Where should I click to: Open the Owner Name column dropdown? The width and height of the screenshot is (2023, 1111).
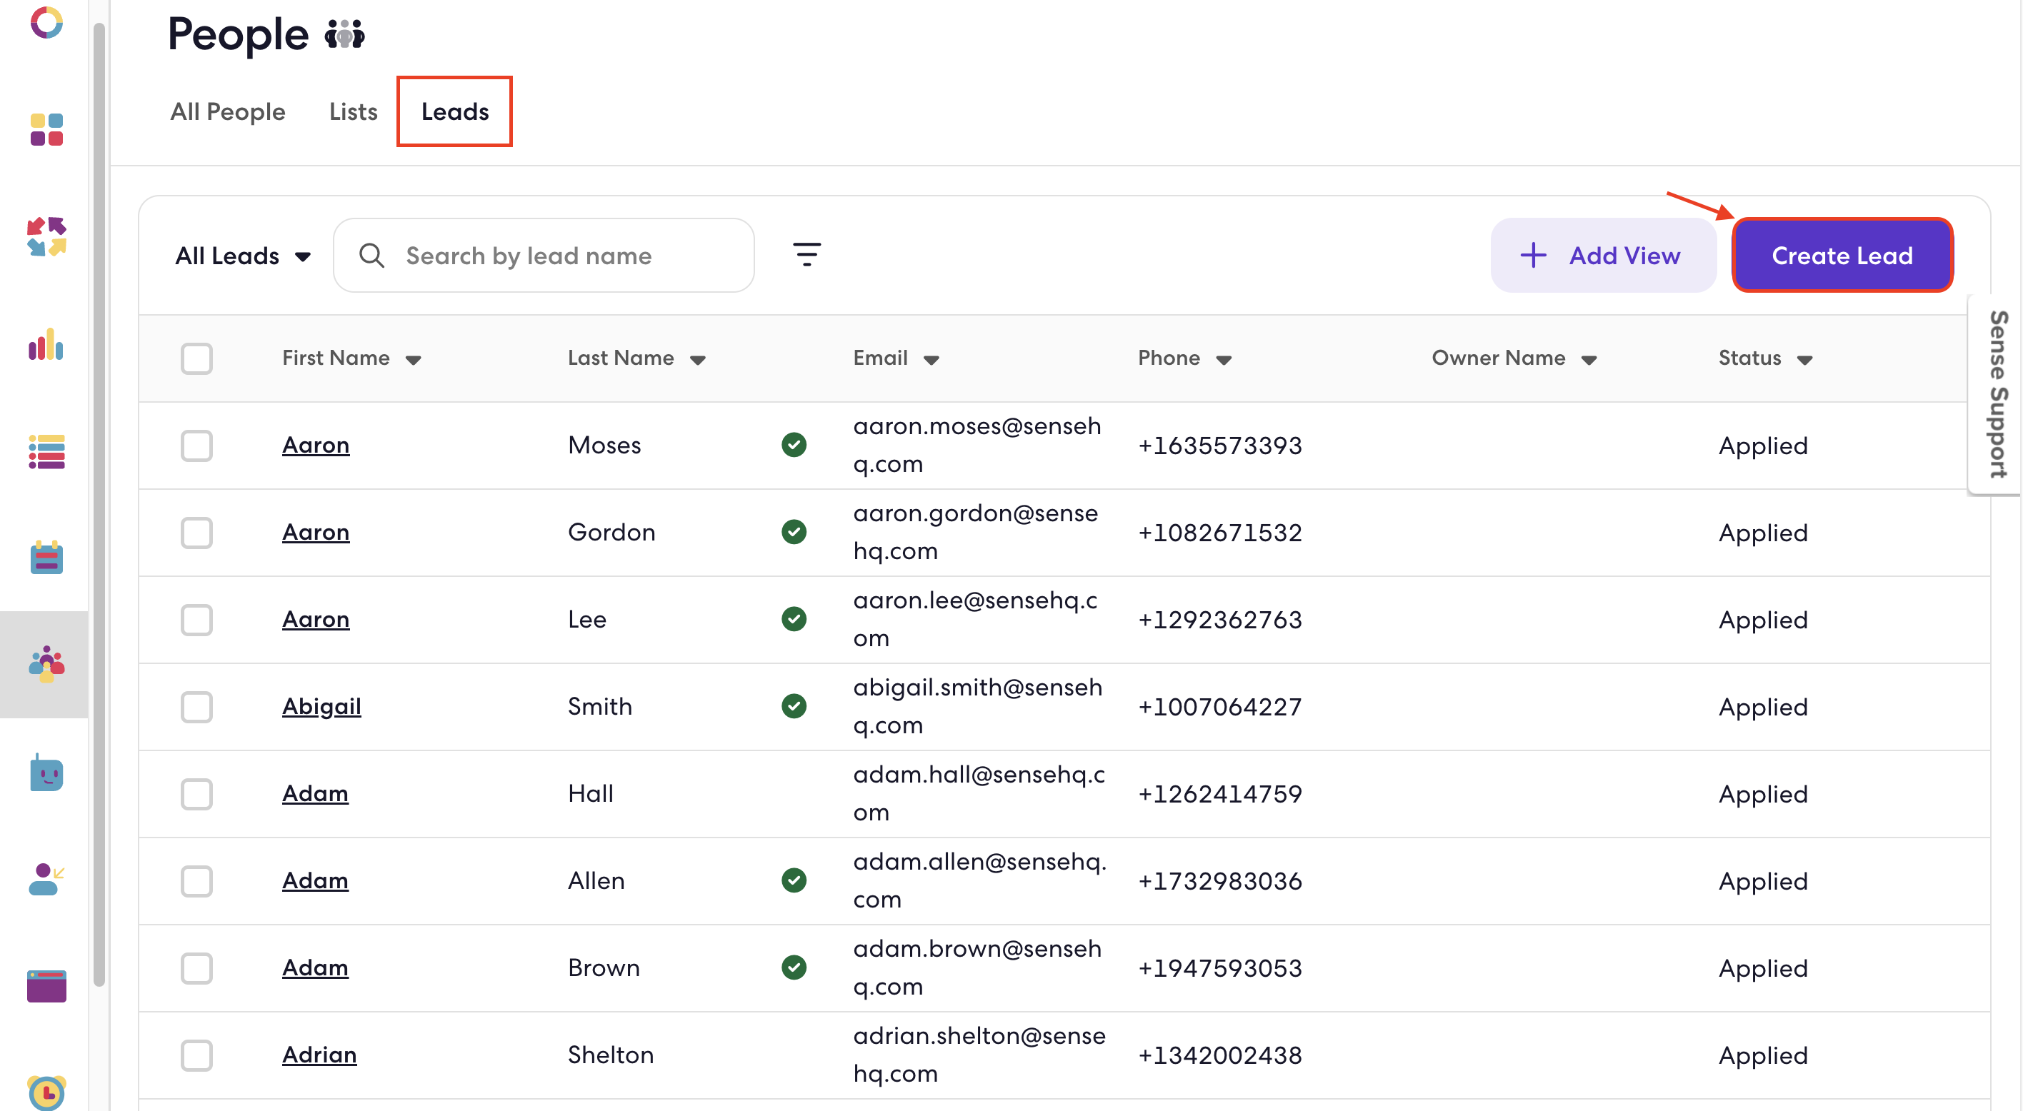1589,361
